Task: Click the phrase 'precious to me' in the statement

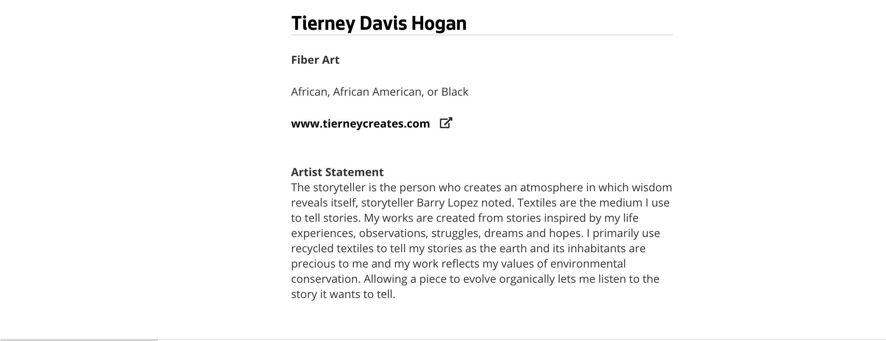Action: coord(329,264)
